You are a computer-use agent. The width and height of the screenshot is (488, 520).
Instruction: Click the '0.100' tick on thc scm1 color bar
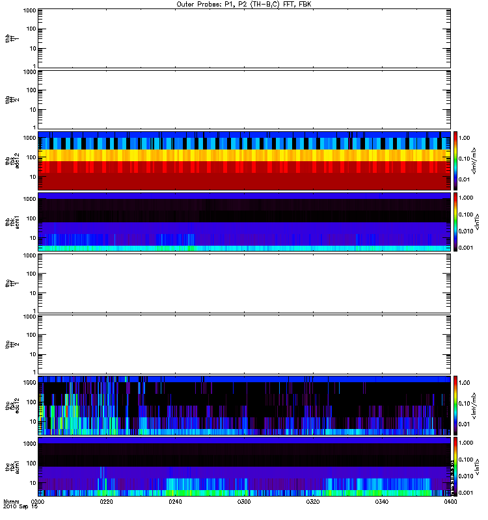[x=466, y=460]
